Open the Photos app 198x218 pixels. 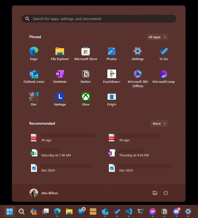pos(112,54)
